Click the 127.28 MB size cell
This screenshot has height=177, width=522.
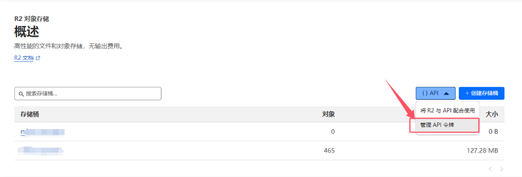tap(482, 151)
